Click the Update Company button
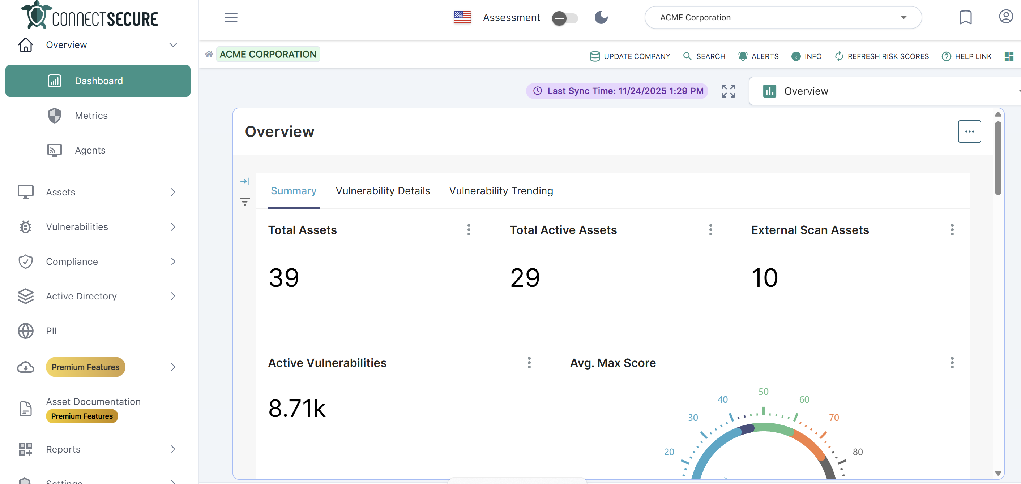Viewport: 1021px width, 484px height. [630, 56]
